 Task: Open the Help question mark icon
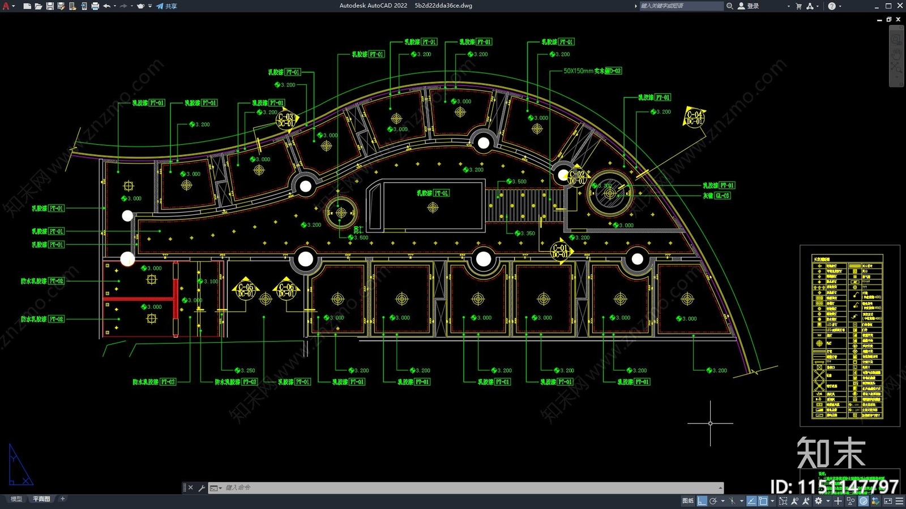coord(832,6)
